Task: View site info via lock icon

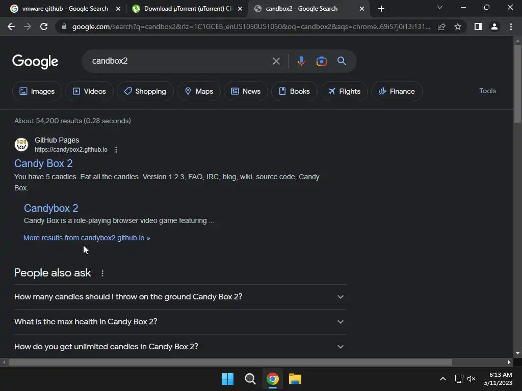Action: (x=64, y=26)
